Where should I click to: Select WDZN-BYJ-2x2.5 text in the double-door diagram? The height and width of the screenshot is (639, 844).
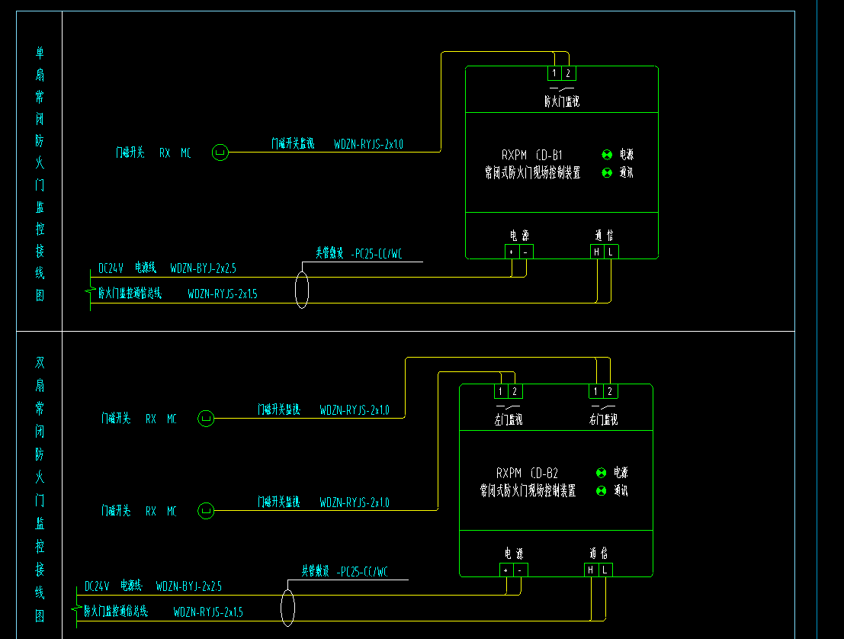coord(188,586)
